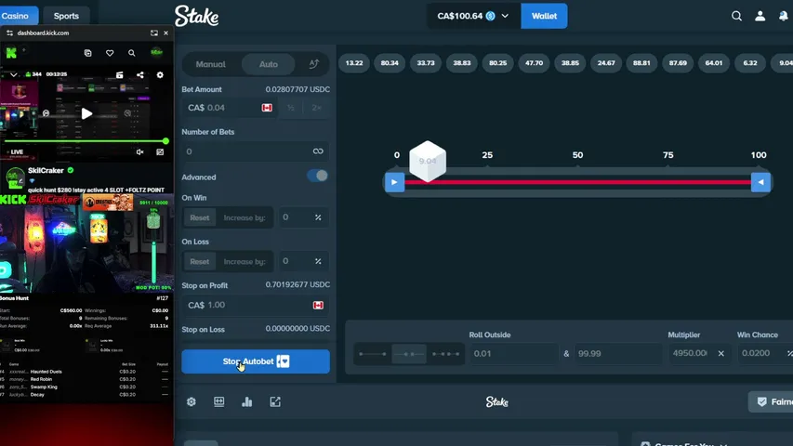Select On Win Reset option
This screenshot has width=793, height=446.
point(199,217)
